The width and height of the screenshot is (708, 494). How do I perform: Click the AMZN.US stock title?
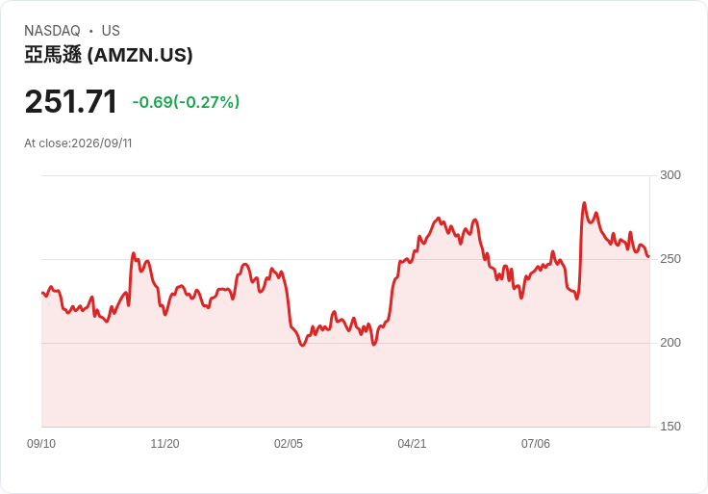point(109,55)
